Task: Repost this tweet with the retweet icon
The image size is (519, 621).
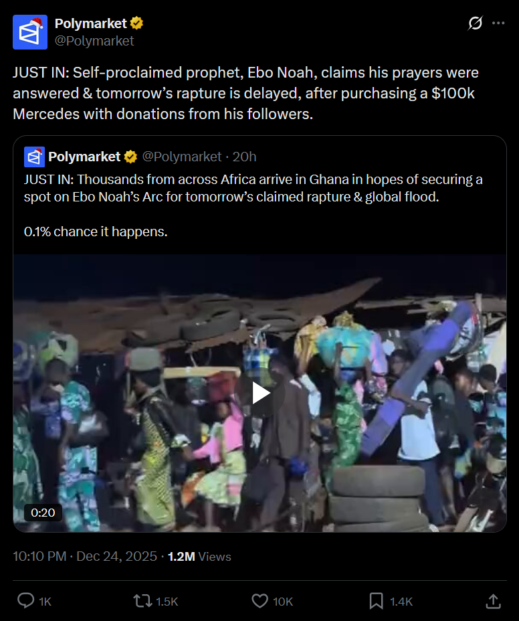Action: coord(142,601)
